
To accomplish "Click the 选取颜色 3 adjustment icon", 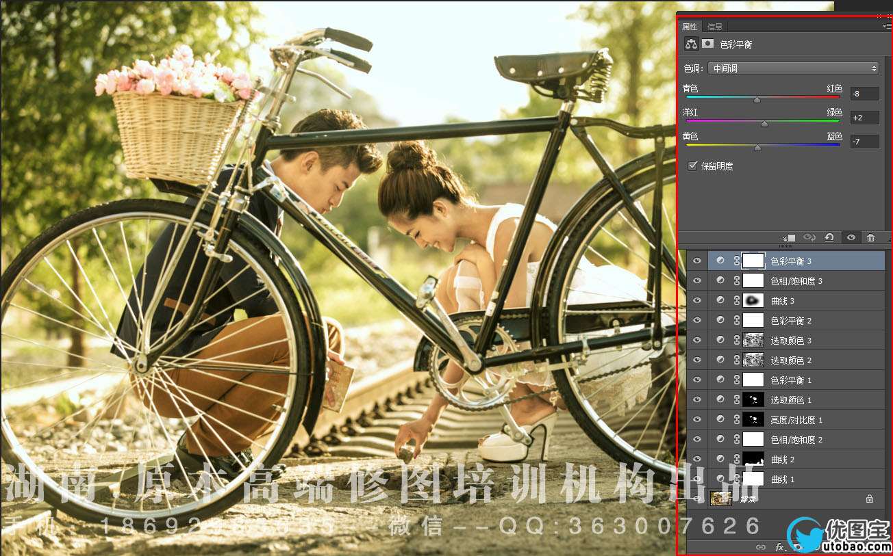I will [720, 340].
